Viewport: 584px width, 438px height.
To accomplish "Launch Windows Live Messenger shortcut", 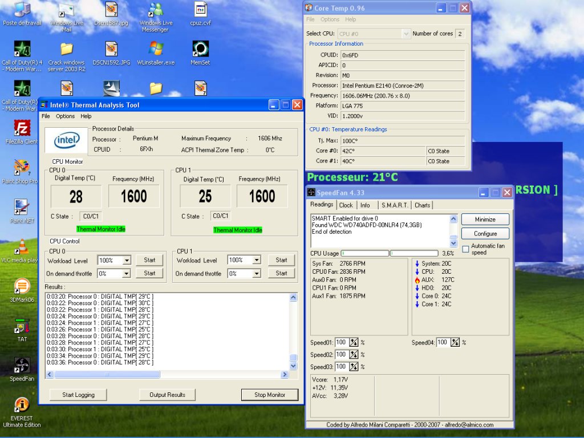I will (156, 17).
